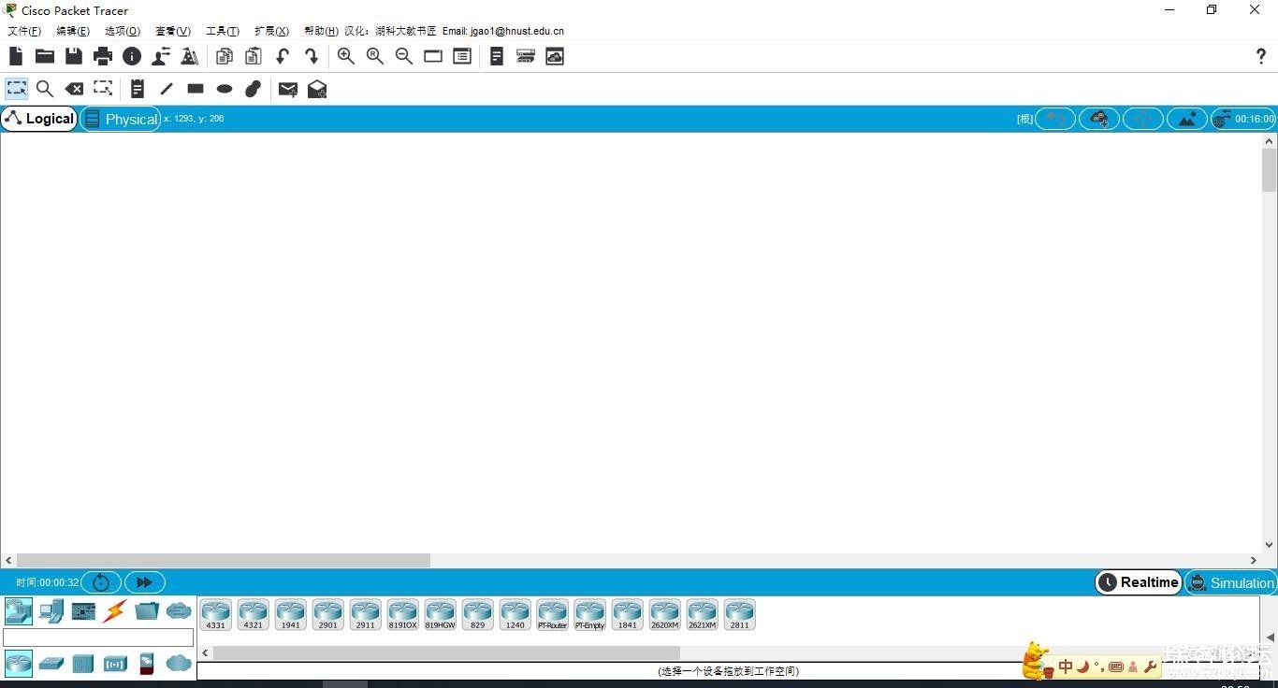Select the End Devices category
This screenshot has height=688, width=1278.
tap(51, 611)
